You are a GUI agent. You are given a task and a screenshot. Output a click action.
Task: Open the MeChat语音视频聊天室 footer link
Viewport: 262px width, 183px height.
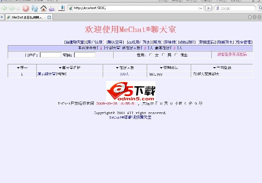(130, 117)
